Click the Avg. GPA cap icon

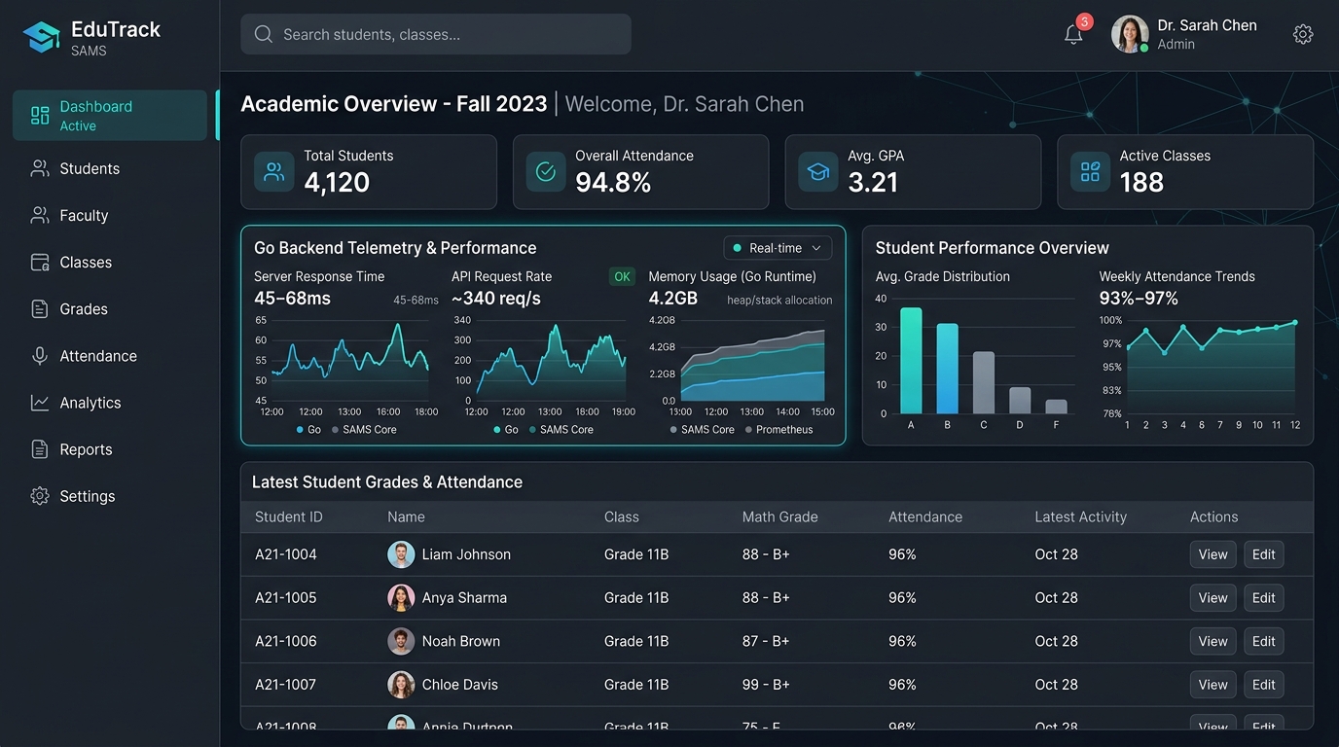(818, 172)
